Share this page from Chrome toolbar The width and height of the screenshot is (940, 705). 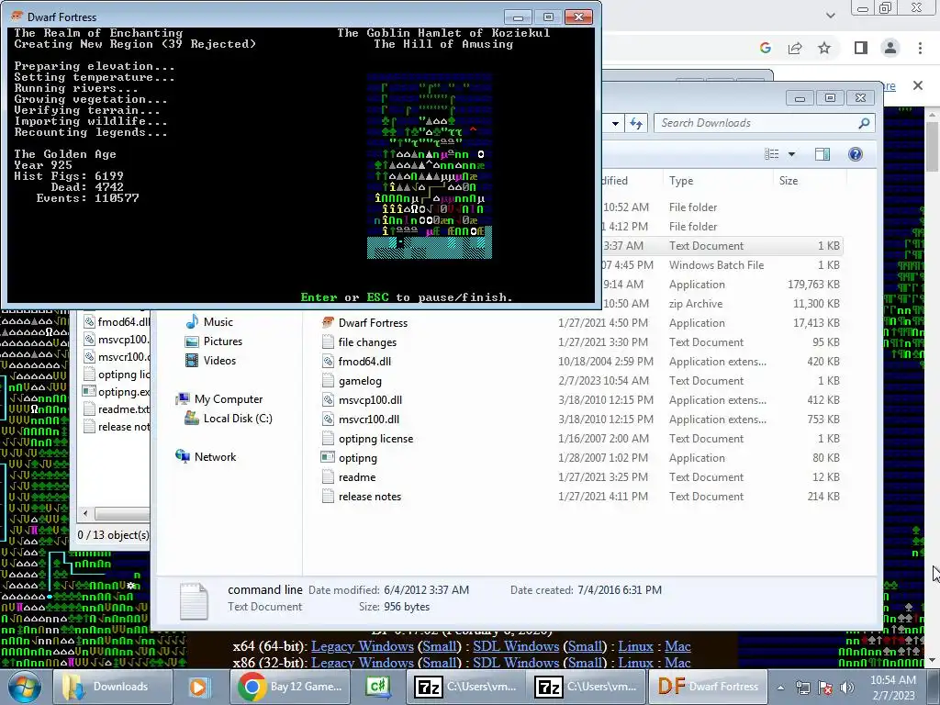(795, 48)
